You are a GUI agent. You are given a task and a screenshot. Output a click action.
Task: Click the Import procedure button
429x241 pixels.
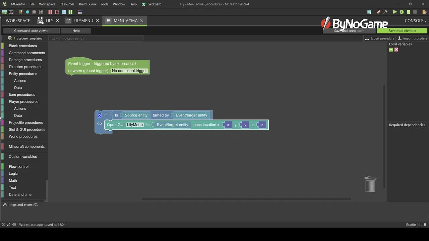click(x=412, y=38)
